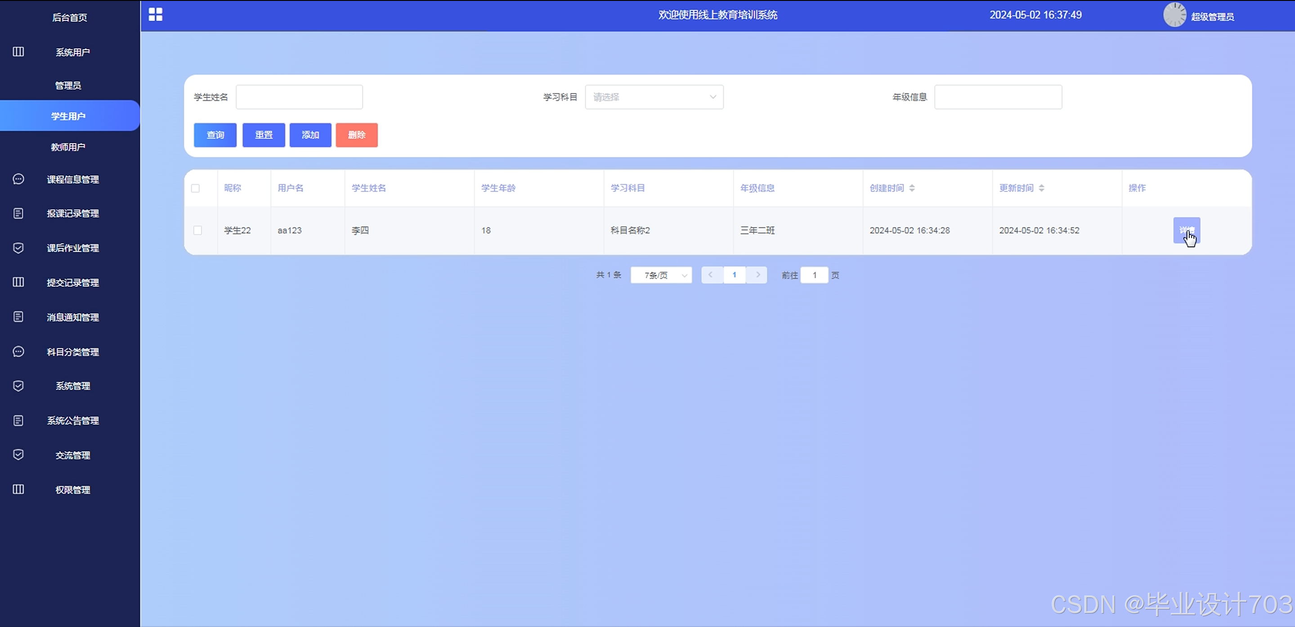The width and height of the screenshot is (1295, 627).
Task: Sort table by 更新时间 arrows
Action: 1042,188
